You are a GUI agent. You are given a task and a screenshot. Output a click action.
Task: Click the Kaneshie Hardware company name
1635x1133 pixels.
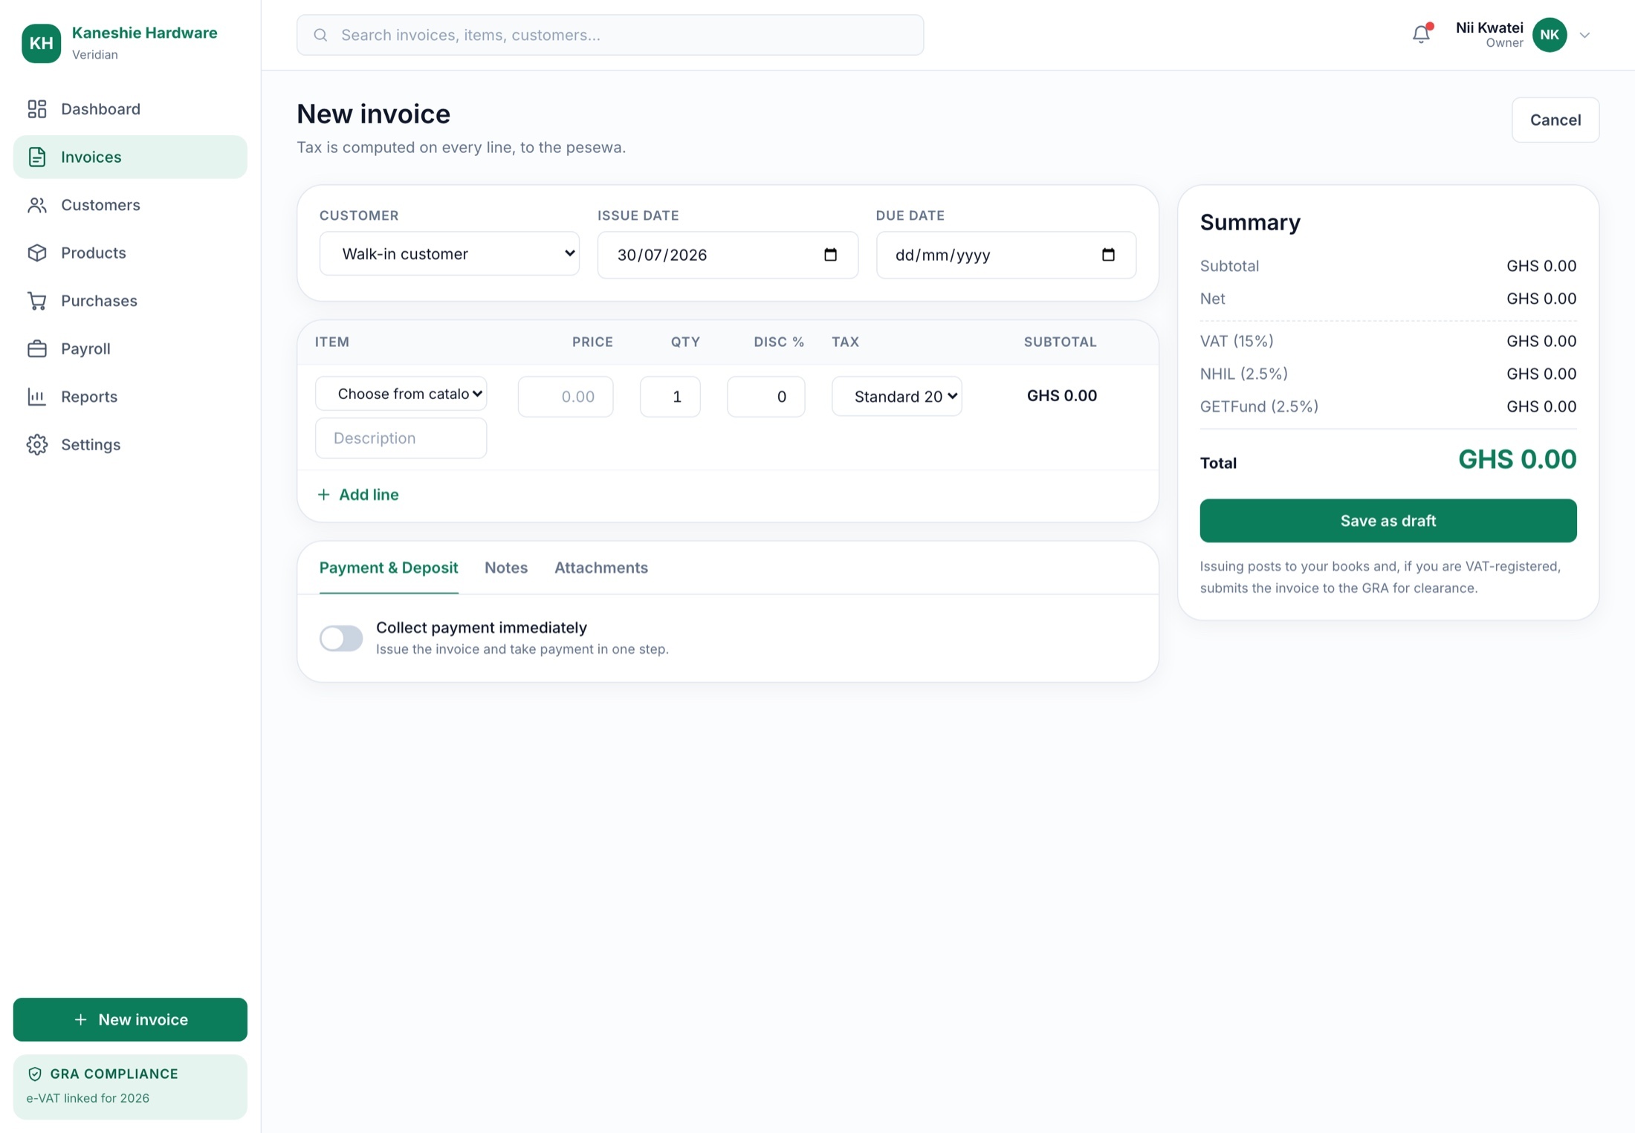pyautogui.click(x=145, y=33)
